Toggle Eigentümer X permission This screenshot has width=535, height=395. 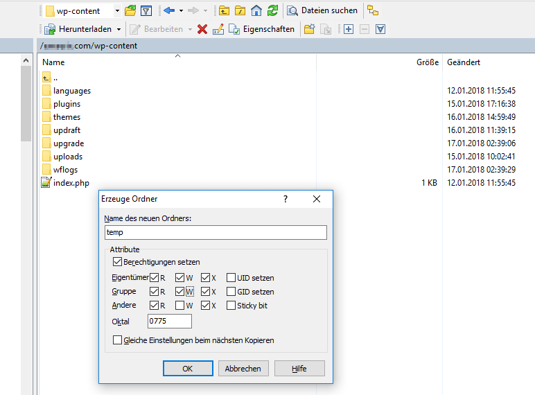(x=205, y=278)
